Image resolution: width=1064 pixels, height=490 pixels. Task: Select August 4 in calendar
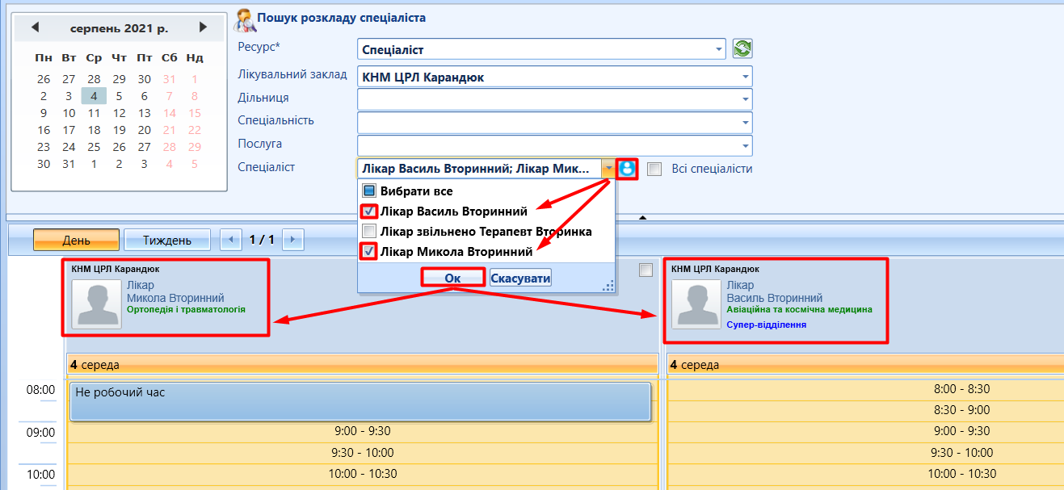click(94, 95)
